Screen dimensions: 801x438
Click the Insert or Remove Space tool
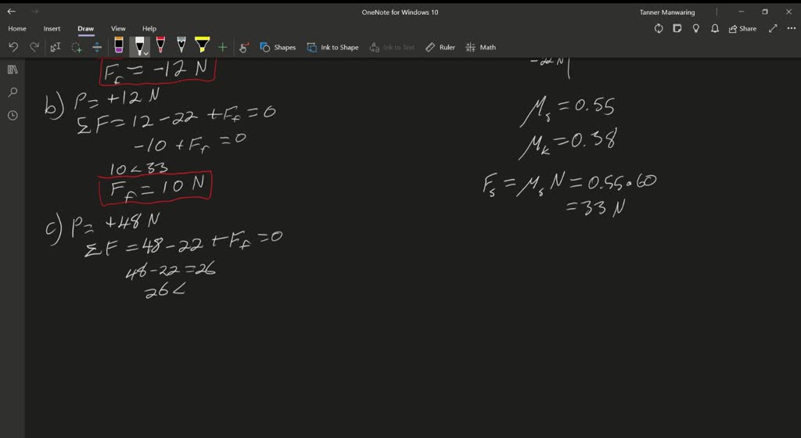[97, 47]
